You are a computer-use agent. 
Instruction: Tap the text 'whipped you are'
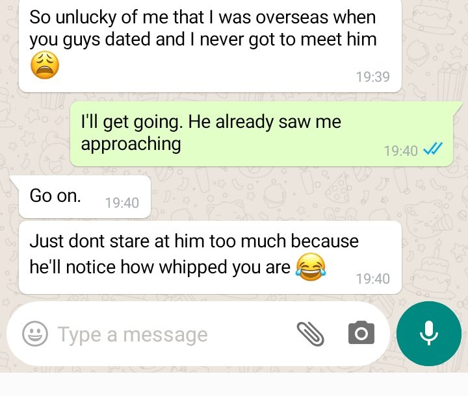[224, 267]
